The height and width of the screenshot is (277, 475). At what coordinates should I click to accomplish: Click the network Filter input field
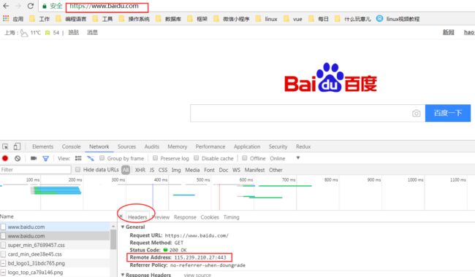[36, 169]
